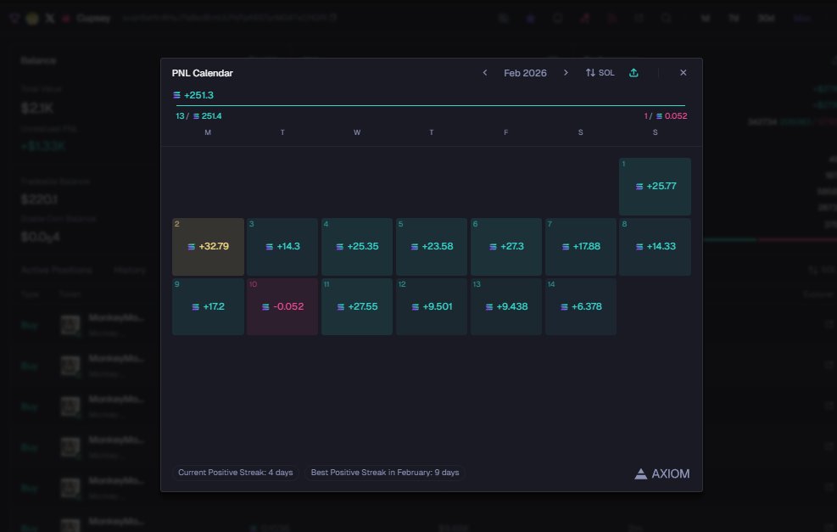
Task: Click the Cupsey profile avatar in the header
Action: click(31, 17)
